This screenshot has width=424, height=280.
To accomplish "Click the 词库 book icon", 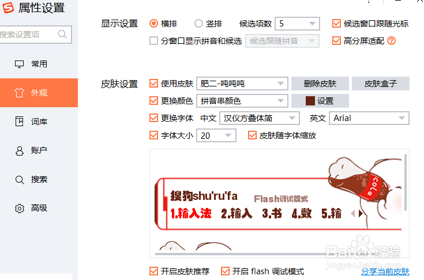I will (x=19, y=122).
